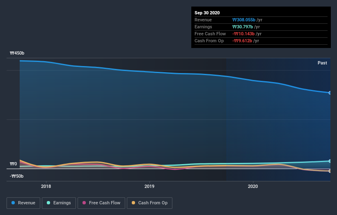Image resolution: width=337 pixels, height=215 pixels.
Task: Click the -₩50b y-axis label
Action: coord(16,176)
